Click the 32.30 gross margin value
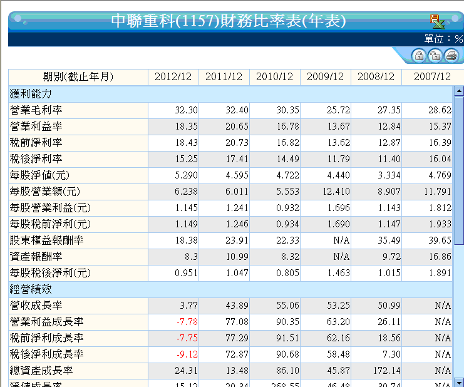This screenshot has width=464, height=387. tap(187, 110)
